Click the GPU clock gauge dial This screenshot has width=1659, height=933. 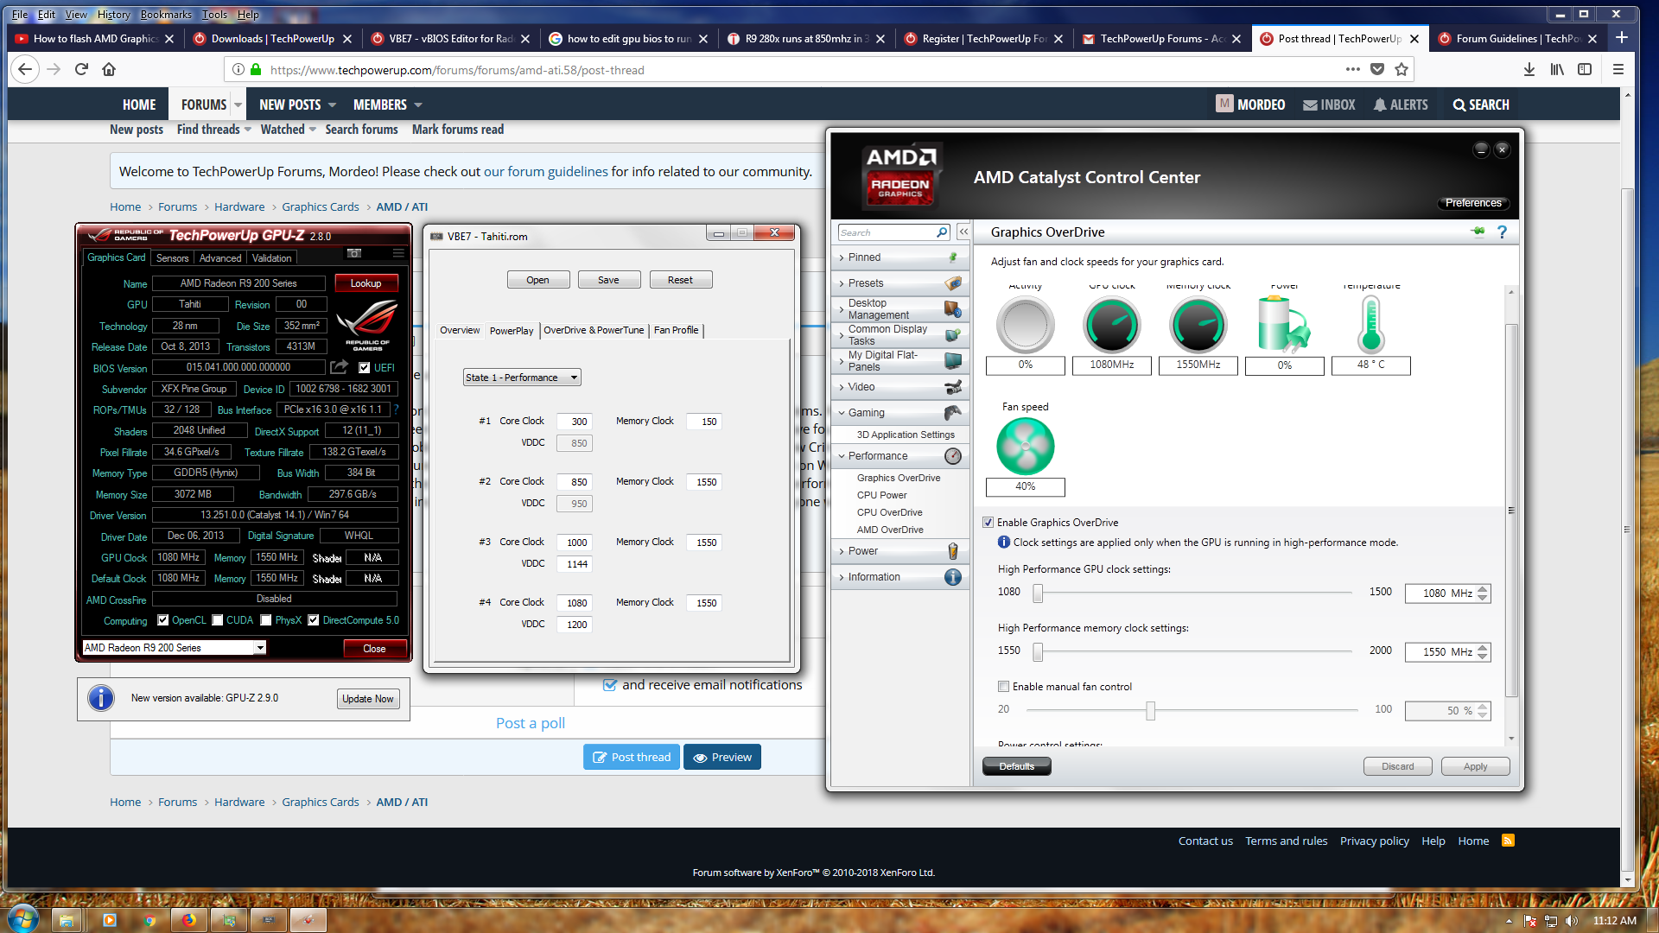pos(1112,326)
